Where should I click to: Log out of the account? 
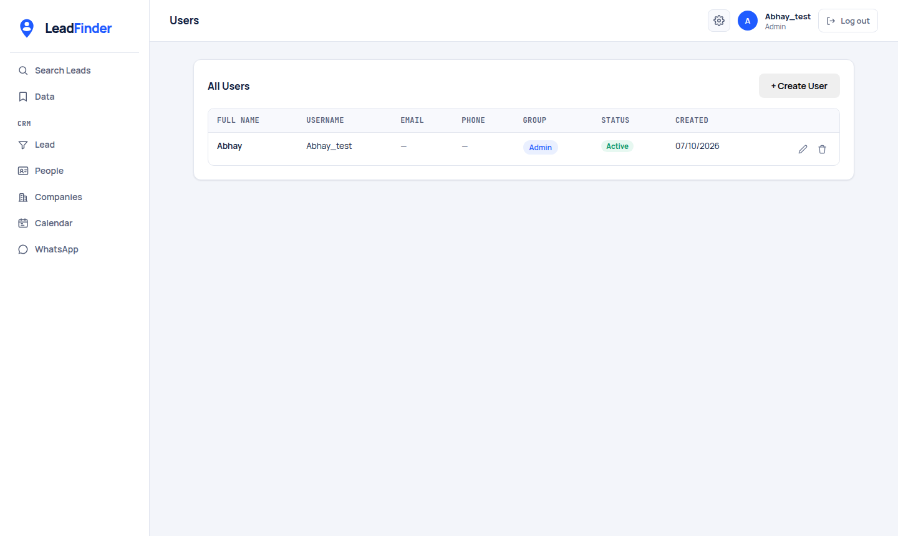(x=848, y=21)
